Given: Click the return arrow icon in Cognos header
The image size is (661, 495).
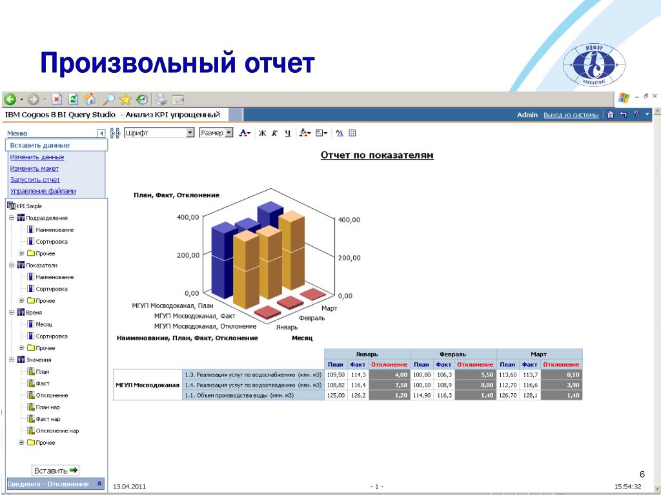Looking at the screenshot, I should pyautogui.click(x=624, y=115).
